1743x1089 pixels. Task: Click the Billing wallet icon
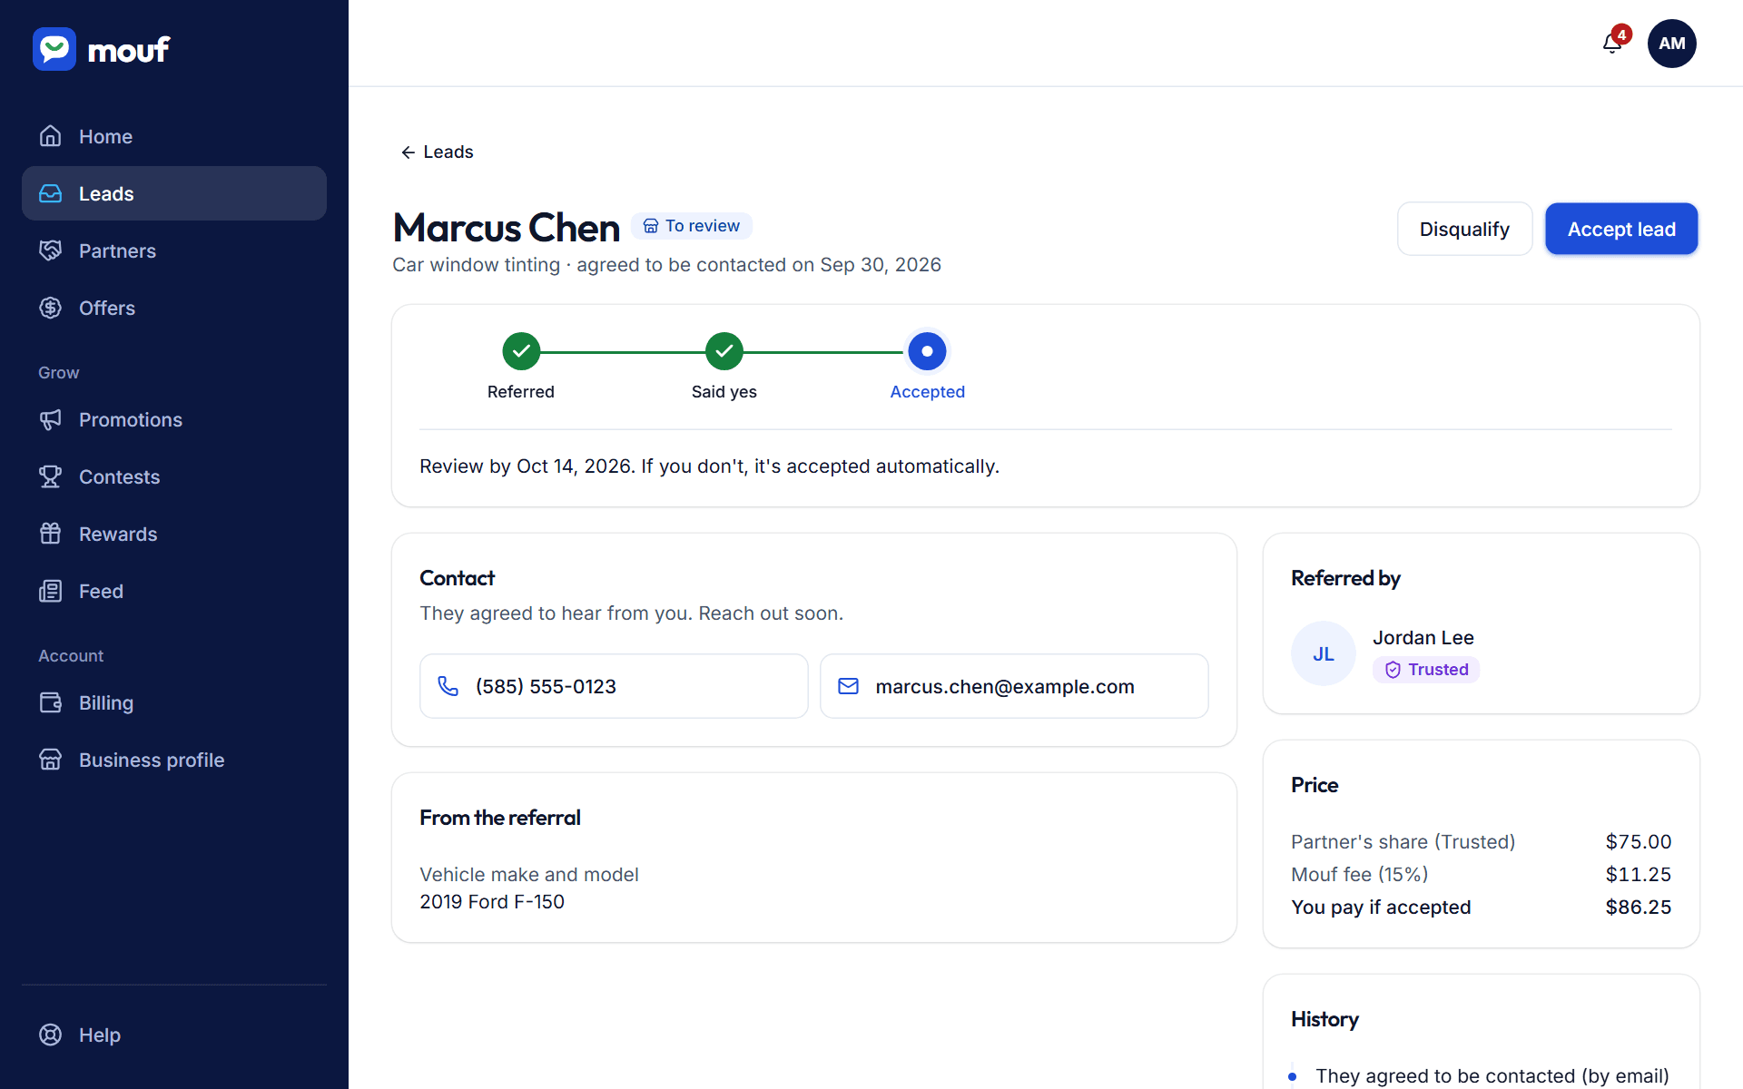(51, 702)
